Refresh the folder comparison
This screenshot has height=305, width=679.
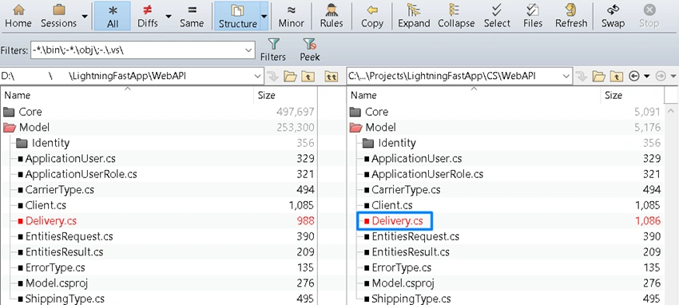click(x=571, y=16)
